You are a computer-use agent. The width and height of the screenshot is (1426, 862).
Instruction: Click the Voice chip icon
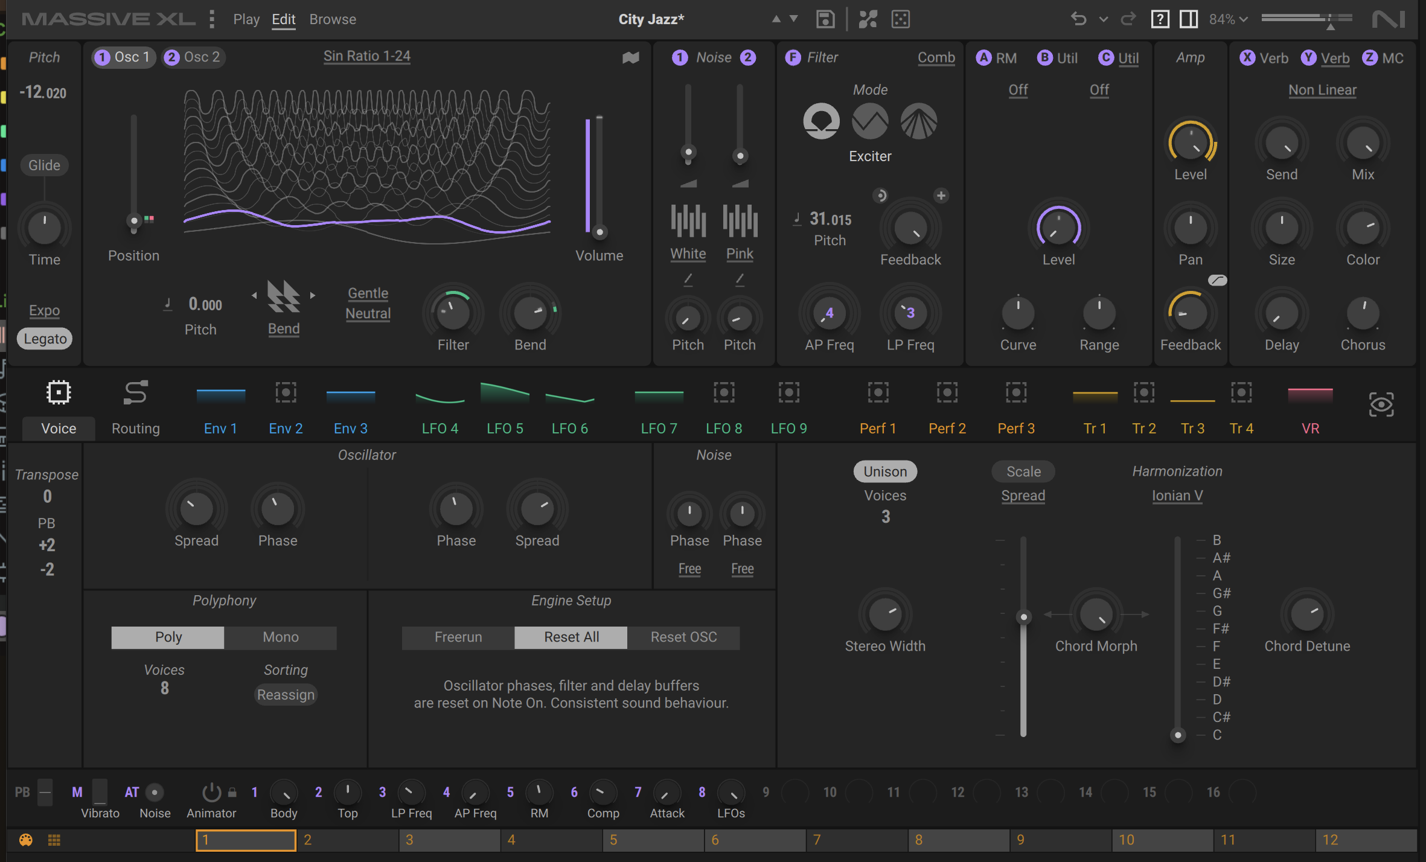[59, 392]
